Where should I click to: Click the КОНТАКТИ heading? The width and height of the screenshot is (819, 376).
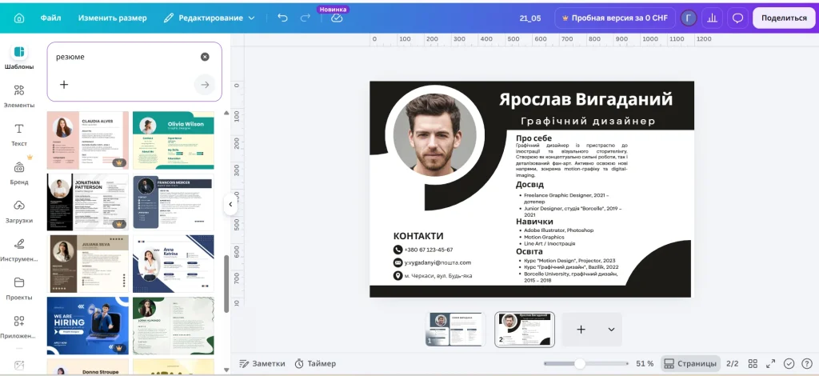(418, 236)
